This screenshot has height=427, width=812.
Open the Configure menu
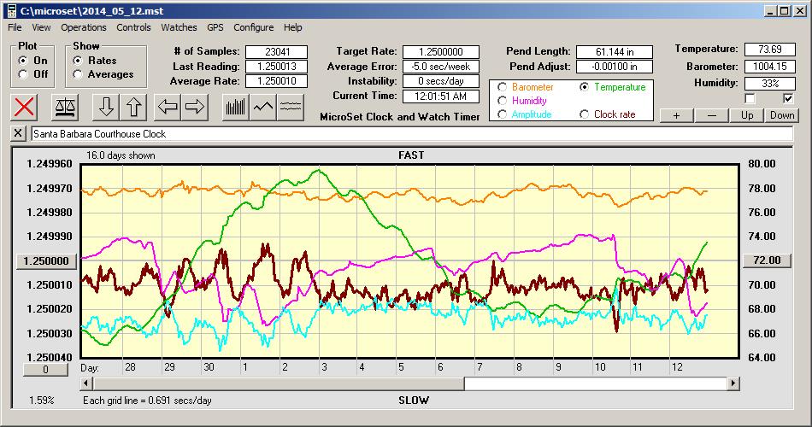[254, 27]
